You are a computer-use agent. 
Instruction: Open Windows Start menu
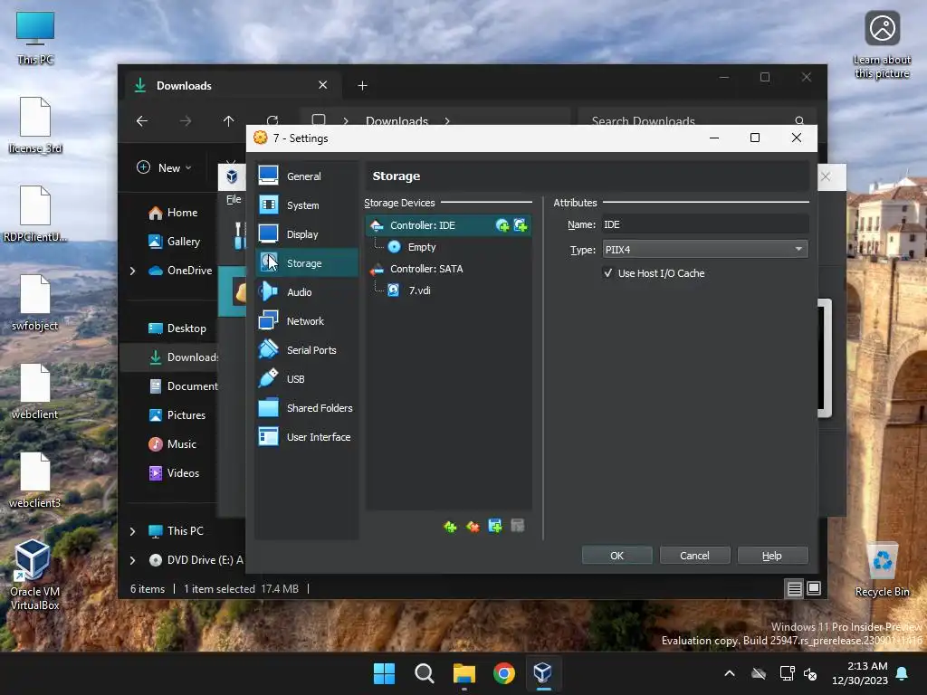(x=384, y=673)
